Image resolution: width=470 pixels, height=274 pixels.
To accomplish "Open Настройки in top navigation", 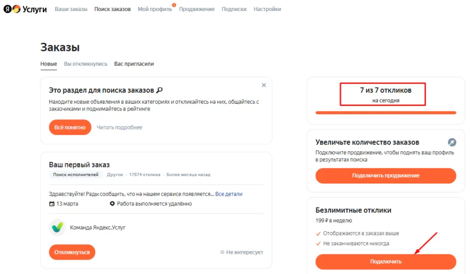I will click(x=267, y=9).
